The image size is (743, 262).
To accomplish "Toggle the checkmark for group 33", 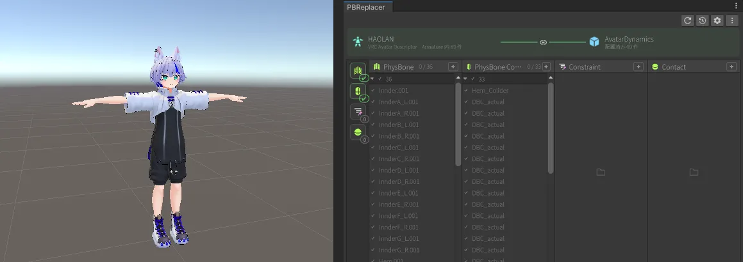I will (x=473, y=79).
